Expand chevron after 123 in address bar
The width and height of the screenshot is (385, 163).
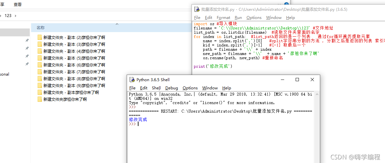point(15,15)
